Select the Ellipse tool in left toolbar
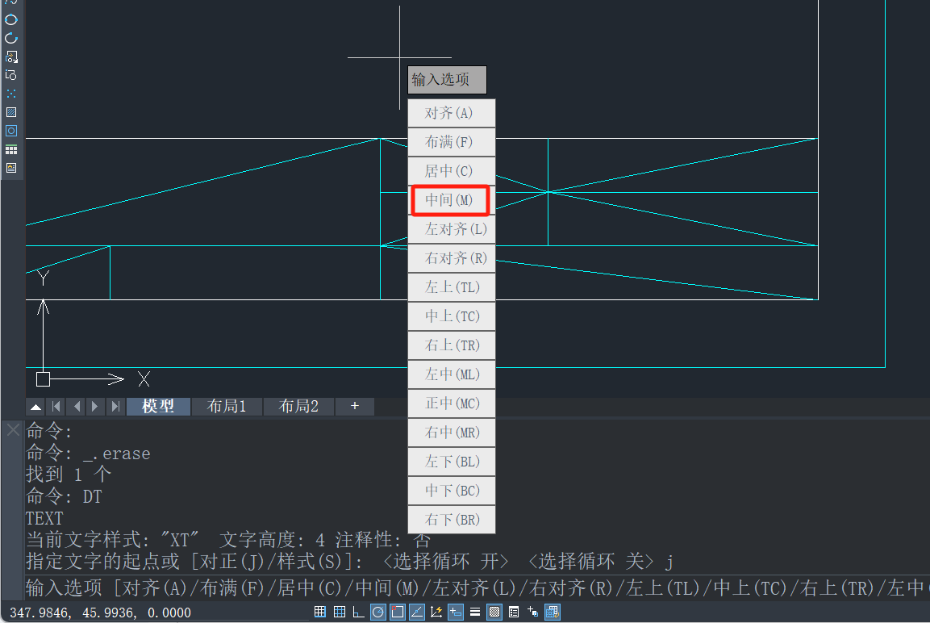 [x=11, y=19]
